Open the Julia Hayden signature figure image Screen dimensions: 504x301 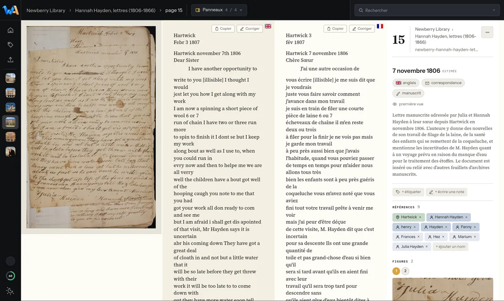click(443, 290)
